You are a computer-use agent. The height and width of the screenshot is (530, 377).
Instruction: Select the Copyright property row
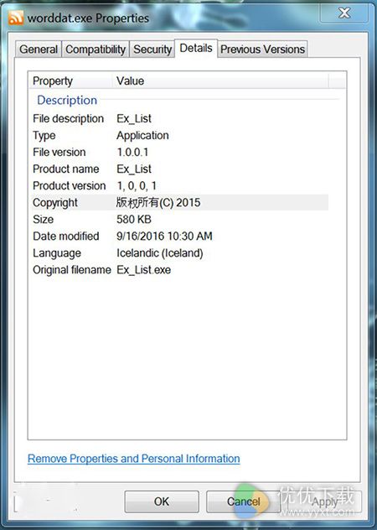(x=179, y=202)
